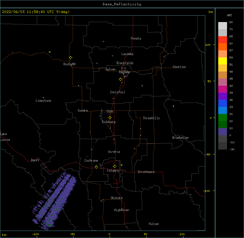Image resolution: width=244 pixels, height=238 pixels.
Task: Select the 39 dBZ magenta legend swatch
Action: coord(222,89)
